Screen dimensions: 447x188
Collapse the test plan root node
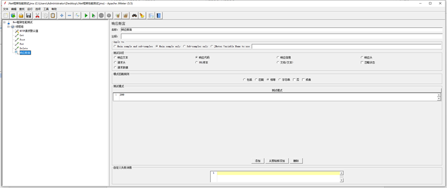point(4,22)
